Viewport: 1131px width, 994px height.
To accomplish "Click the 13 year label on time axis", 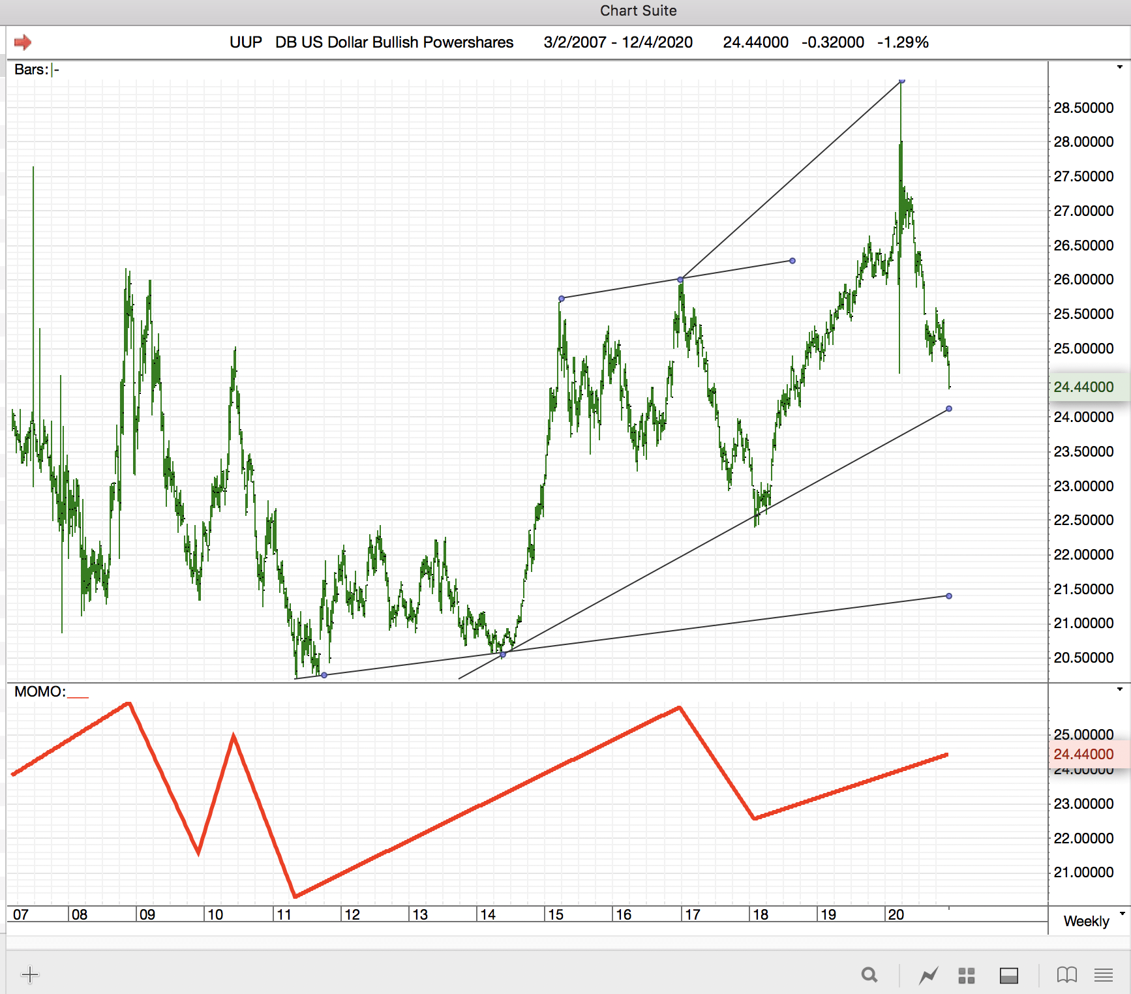I will pyautogui.click(x=420, y=914).
